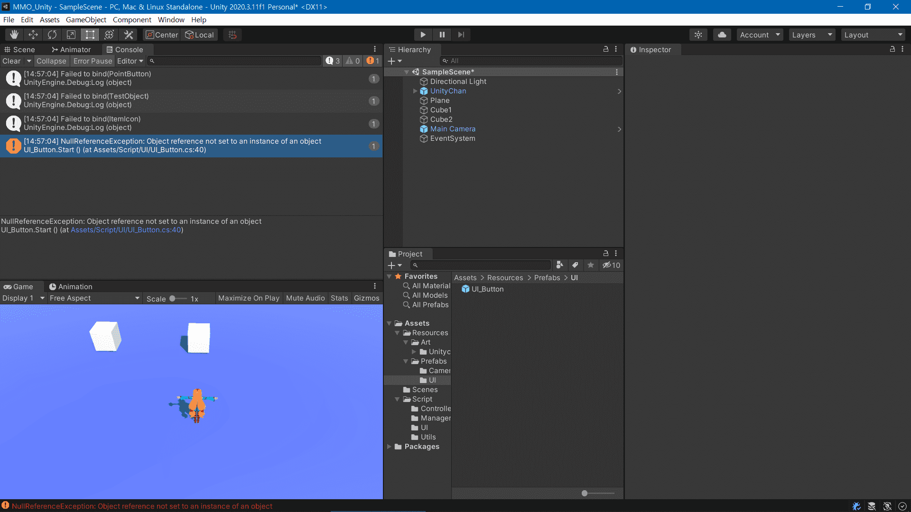Click the Play button
Viewport: 911px width, 512px height.
coord(423,35)
